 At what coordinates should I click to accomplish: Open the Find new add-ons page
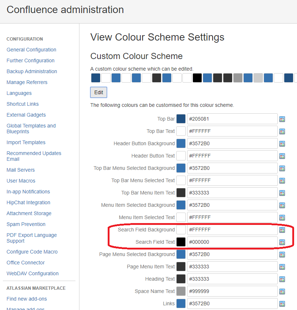click(26, 299)
